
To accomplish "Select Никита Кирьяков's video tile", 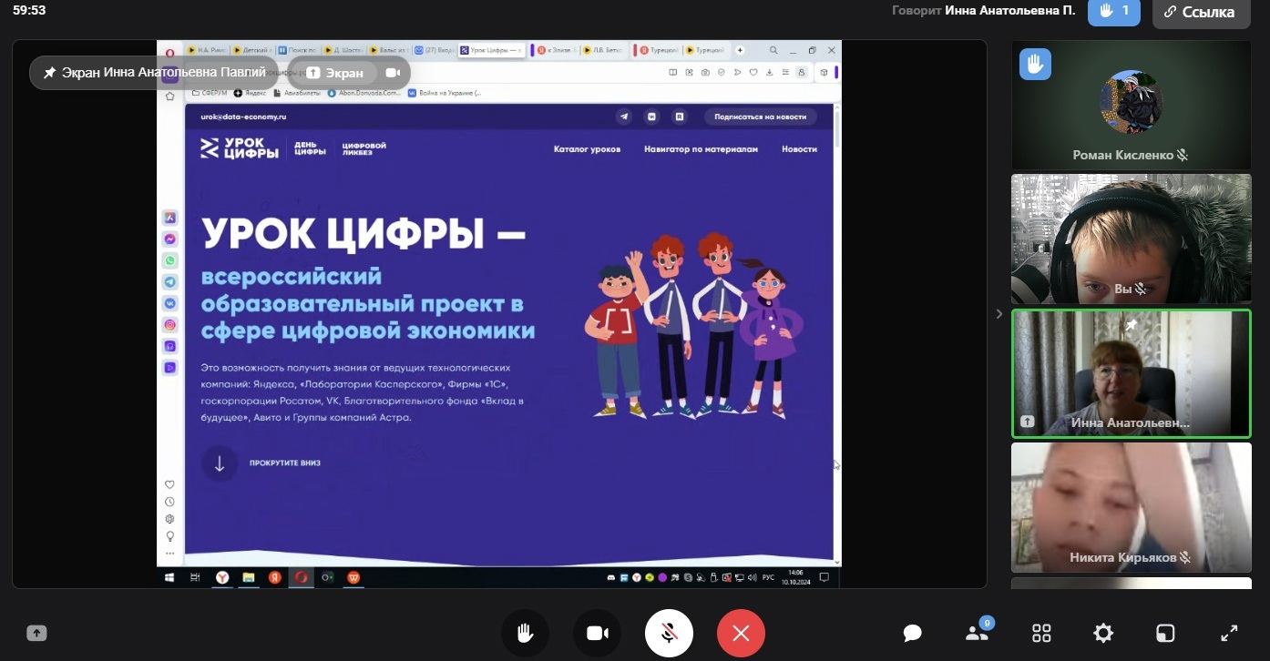I will click(1131, 507).
